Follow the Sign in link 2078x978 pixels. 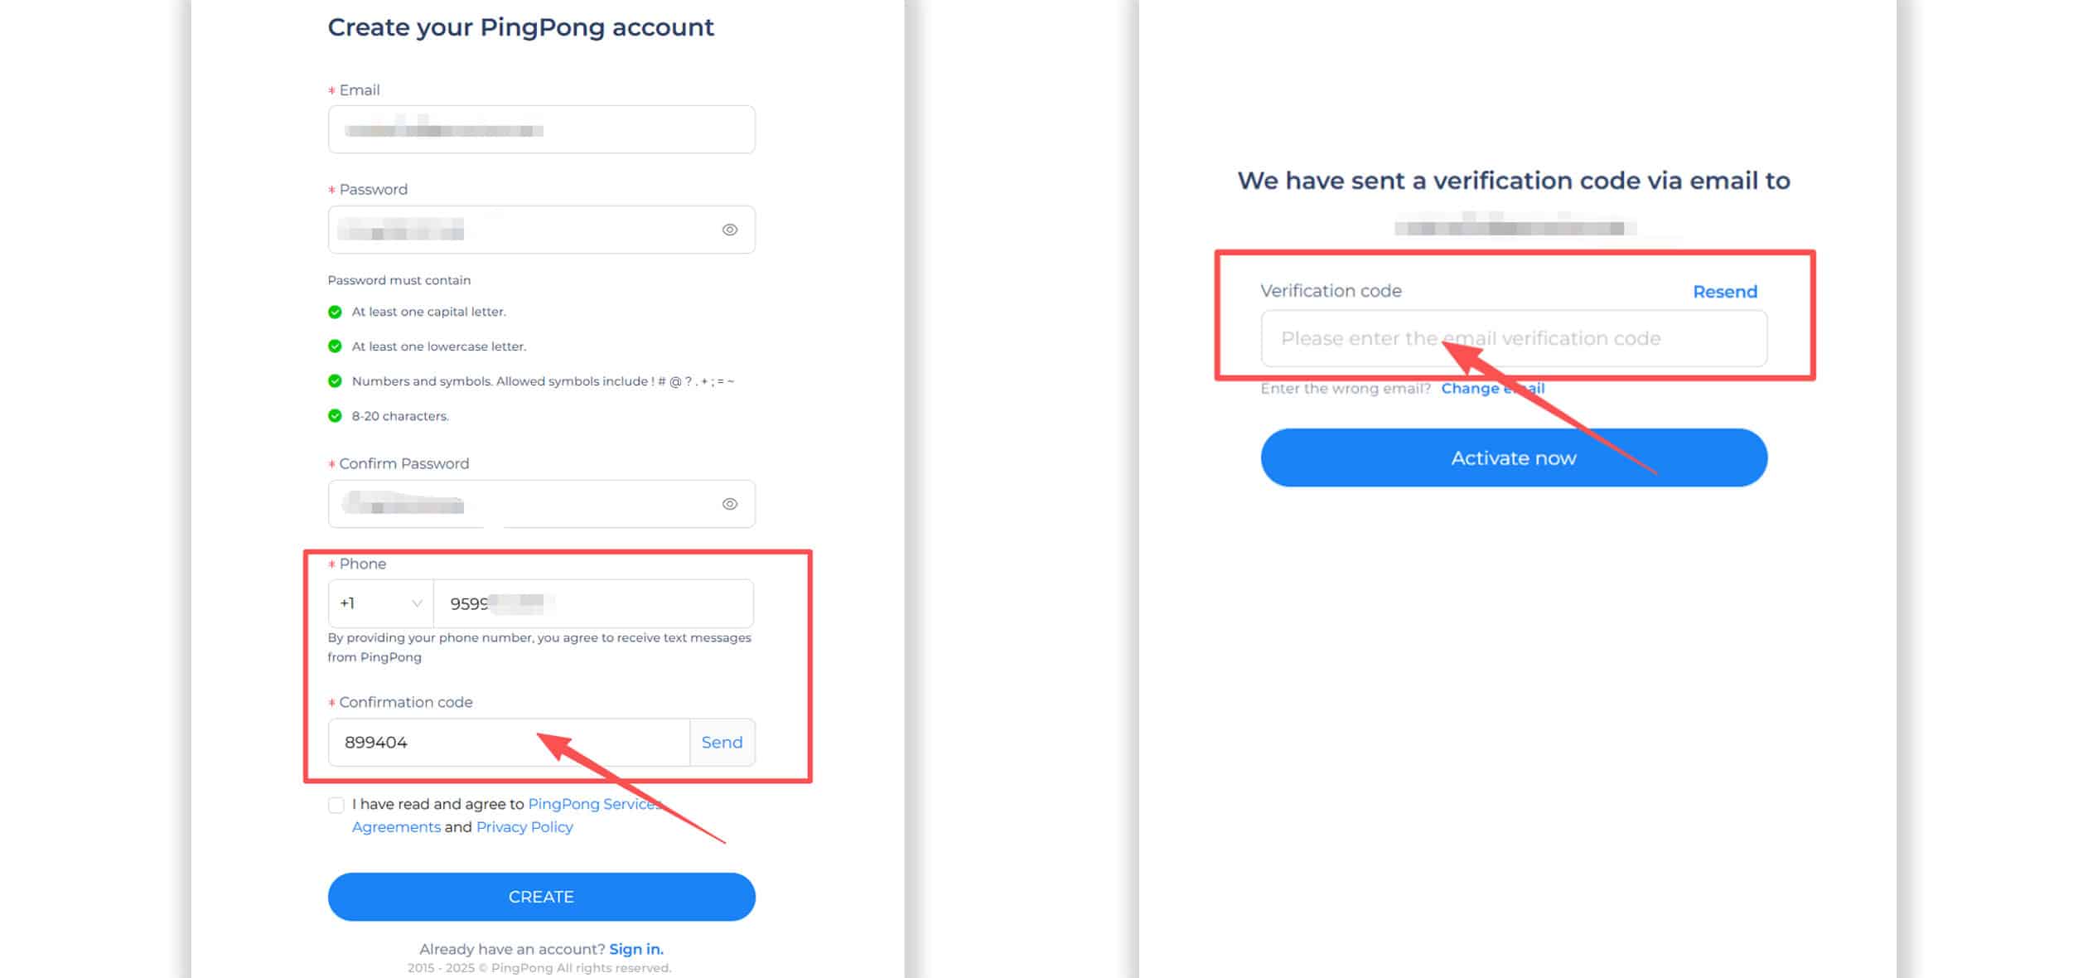point(636,949)
